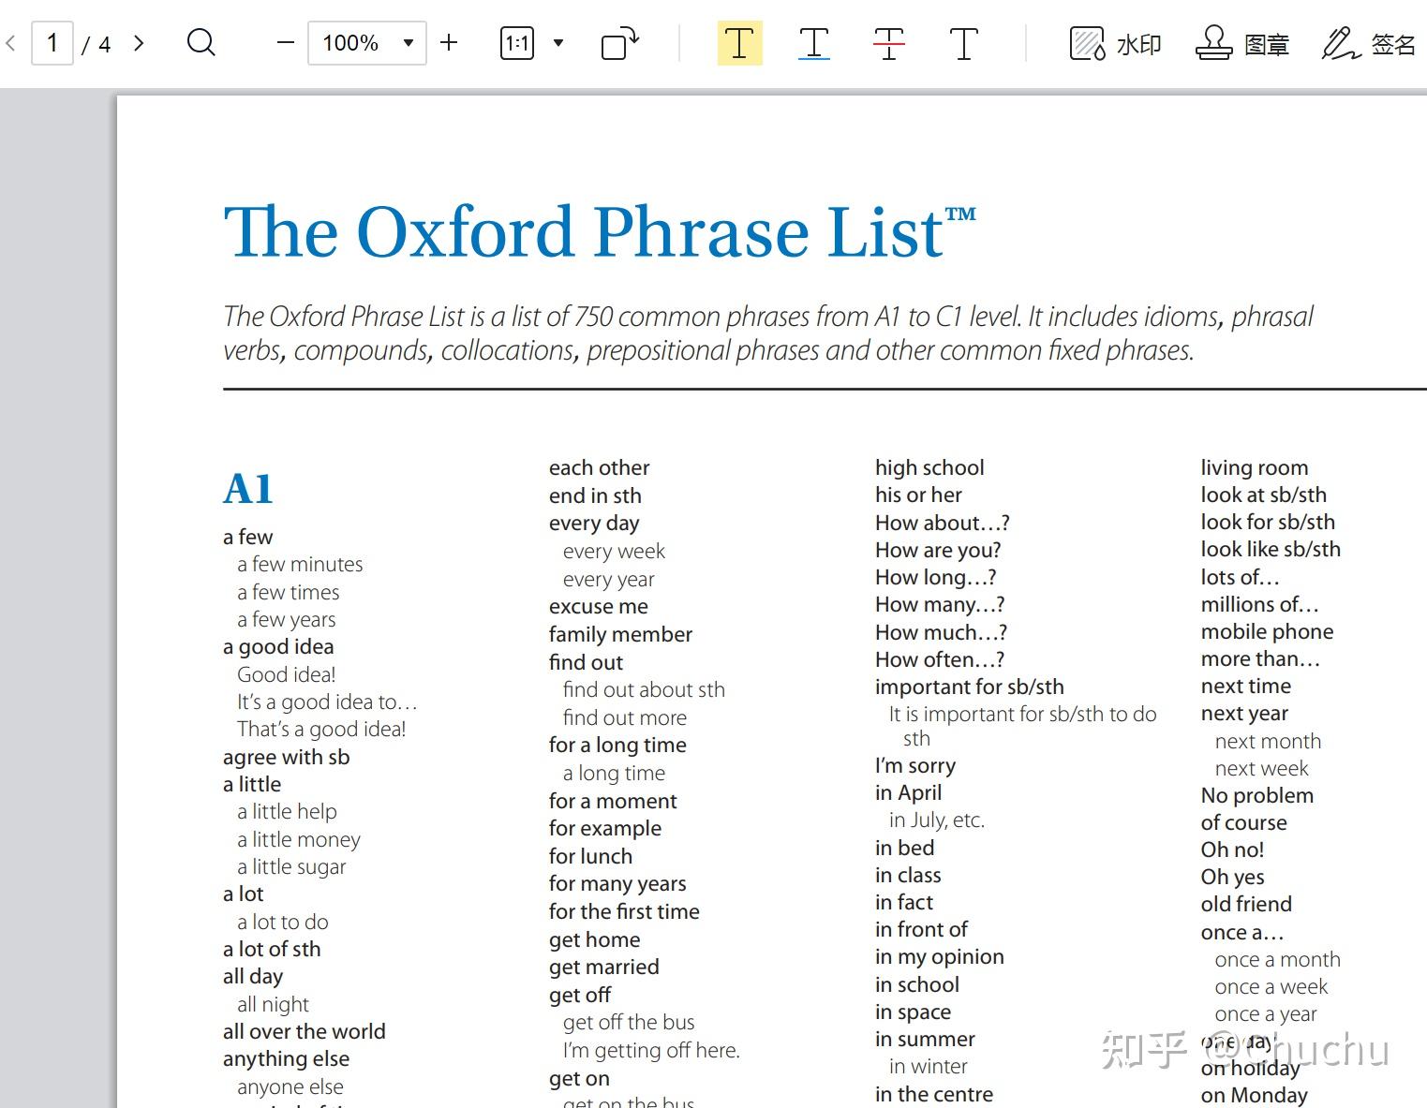Image resolution: width=1427 pixels, height=1108 pixels.
Task: Click the phrase 'in front of'
Action: click(x=921, y=930)
